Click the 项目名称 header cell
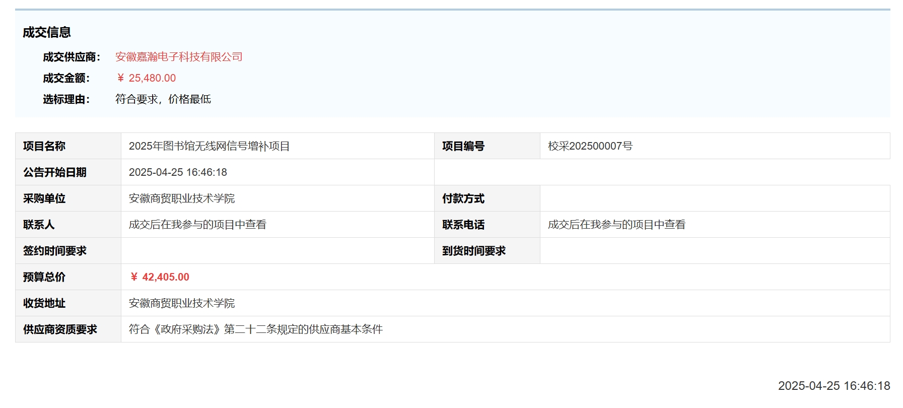Image resolution: width=903 pixels, height=408 pixels. pos(44,146)
